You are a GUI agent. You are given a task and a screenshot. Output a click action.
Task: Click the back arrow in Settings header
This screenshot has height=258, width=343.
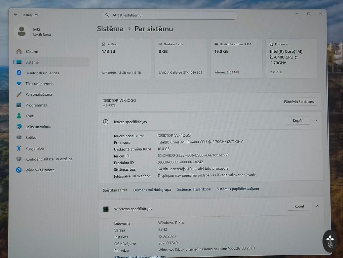[x=15, y=15]
